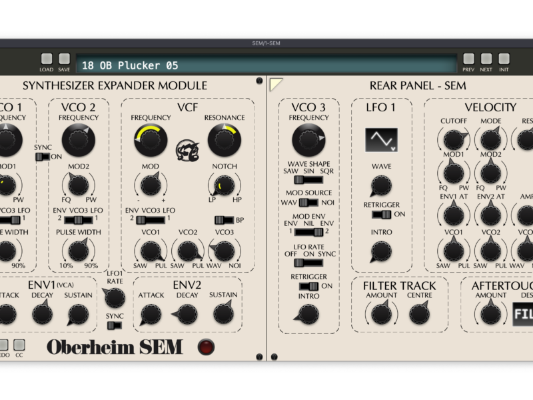Click the LOAD preset button
The width and height of the screenshot is (533, 400).
47,59
